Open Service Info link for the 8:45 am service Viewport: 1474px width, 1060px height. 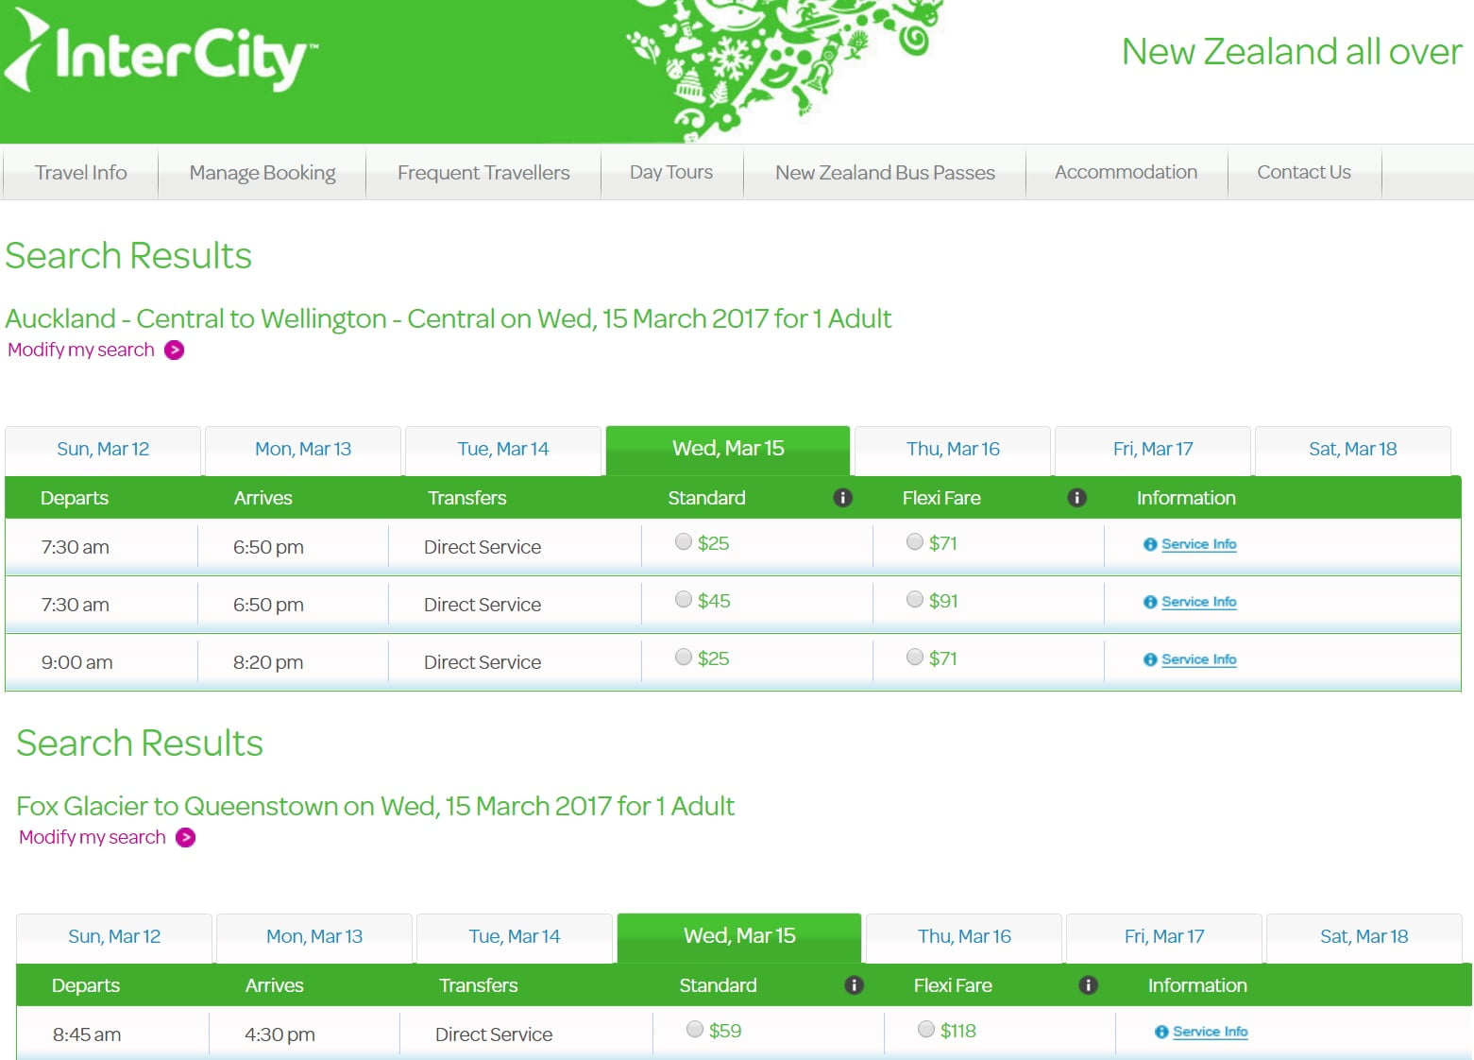(1211, 1032)
